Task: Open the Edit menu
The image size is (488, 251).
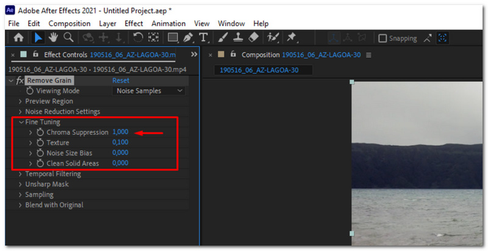Action: pos(34,24)
